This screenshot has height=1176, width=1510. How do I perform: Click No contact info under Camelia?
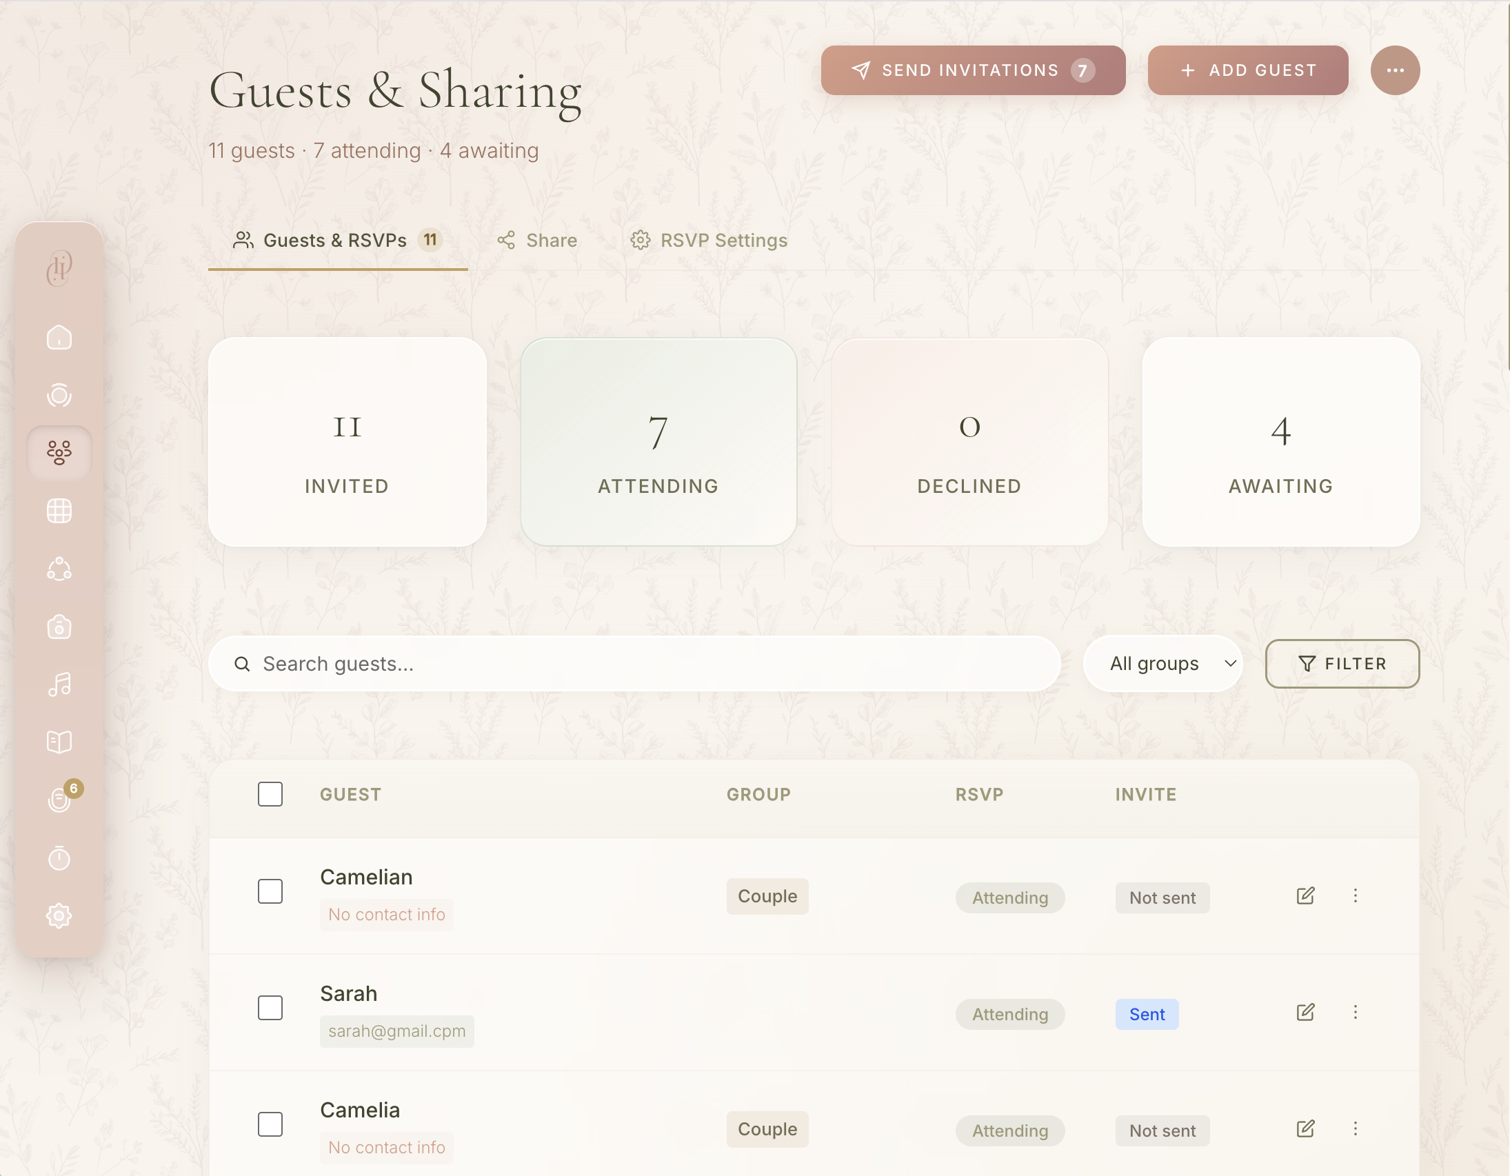[x=387, y=1148]
